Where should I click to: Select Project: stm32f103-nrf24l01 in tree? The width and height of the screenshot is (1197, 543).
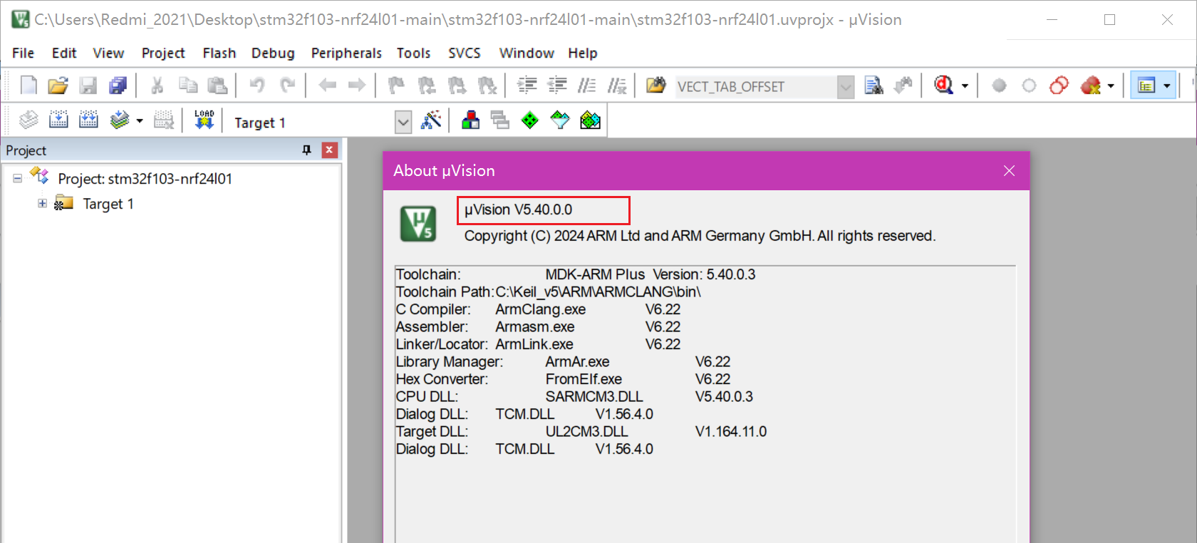[x=145, y=178]
